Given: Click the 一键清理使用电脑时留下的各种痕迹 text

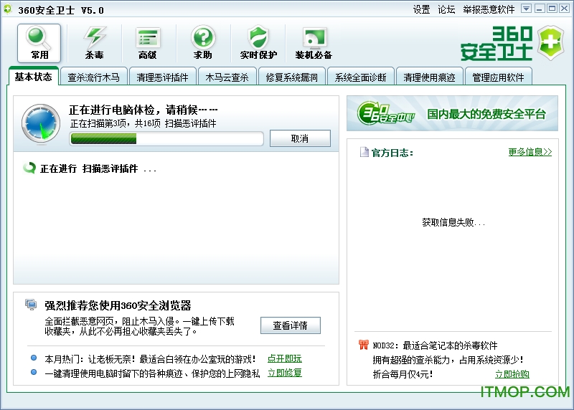Looking at the screenshot, I should pyautogui.click(x=152, y=373).
